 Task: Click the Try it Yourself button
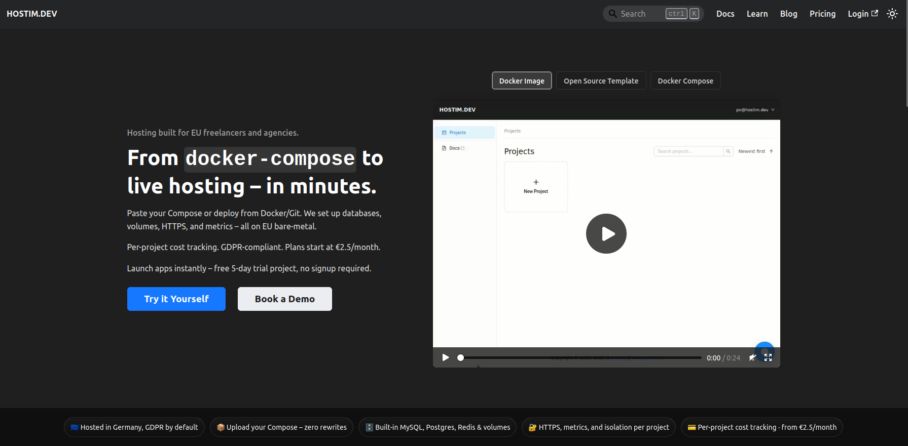176,299
